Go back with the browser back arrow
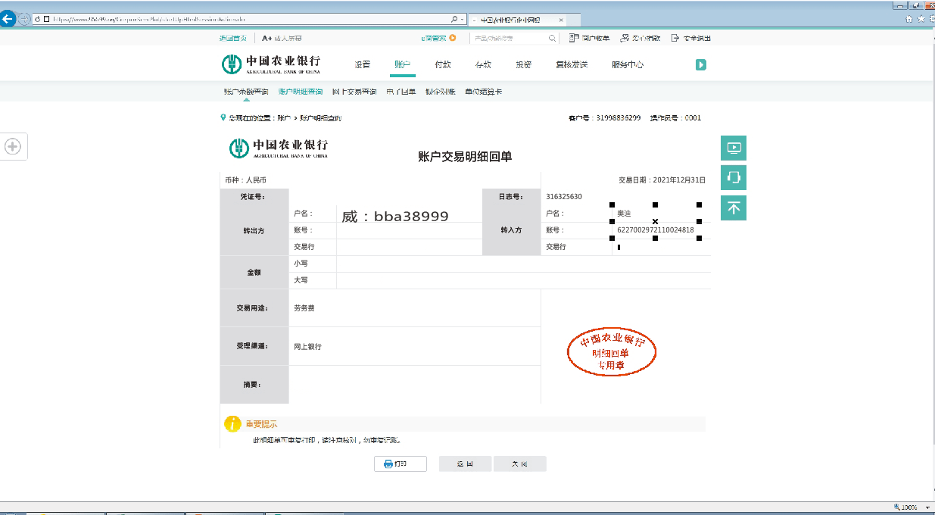 pos(8,19)
